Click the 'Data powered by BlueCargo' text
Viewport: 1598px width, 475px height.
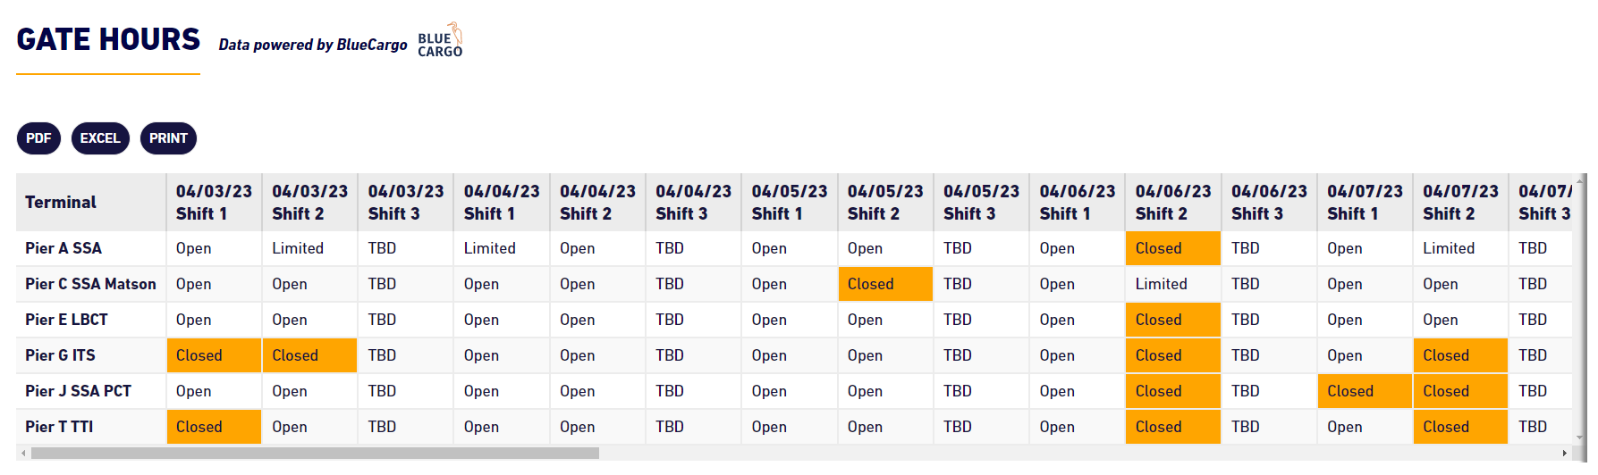click(313, 45)
